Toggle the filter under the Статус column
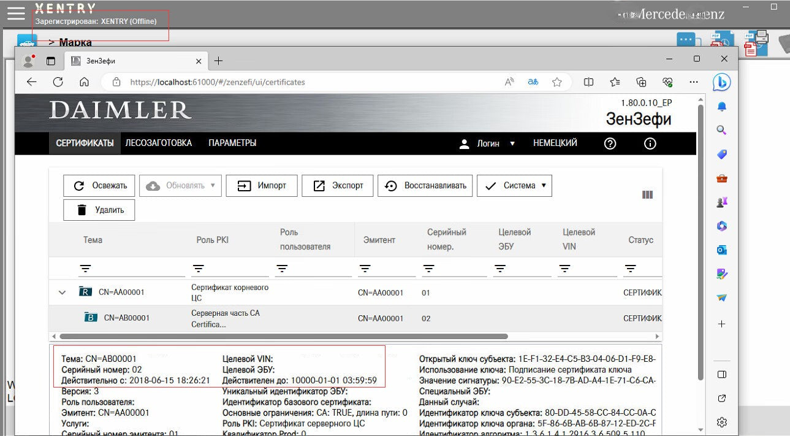The height and width of the screenshot is (436, 790). [630, 268]
